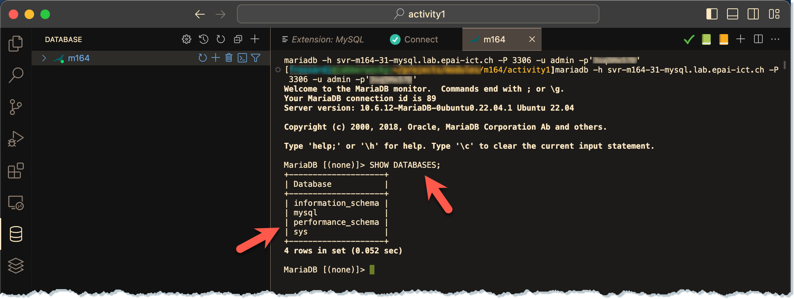This screenshot has width=794, height=299.
Task: Go back with the navigation arrow
Action: [x=200, y=14]
